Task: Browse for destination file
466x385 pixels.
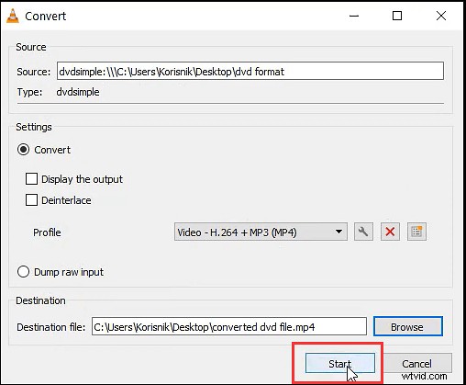Action: click(408, 326)
